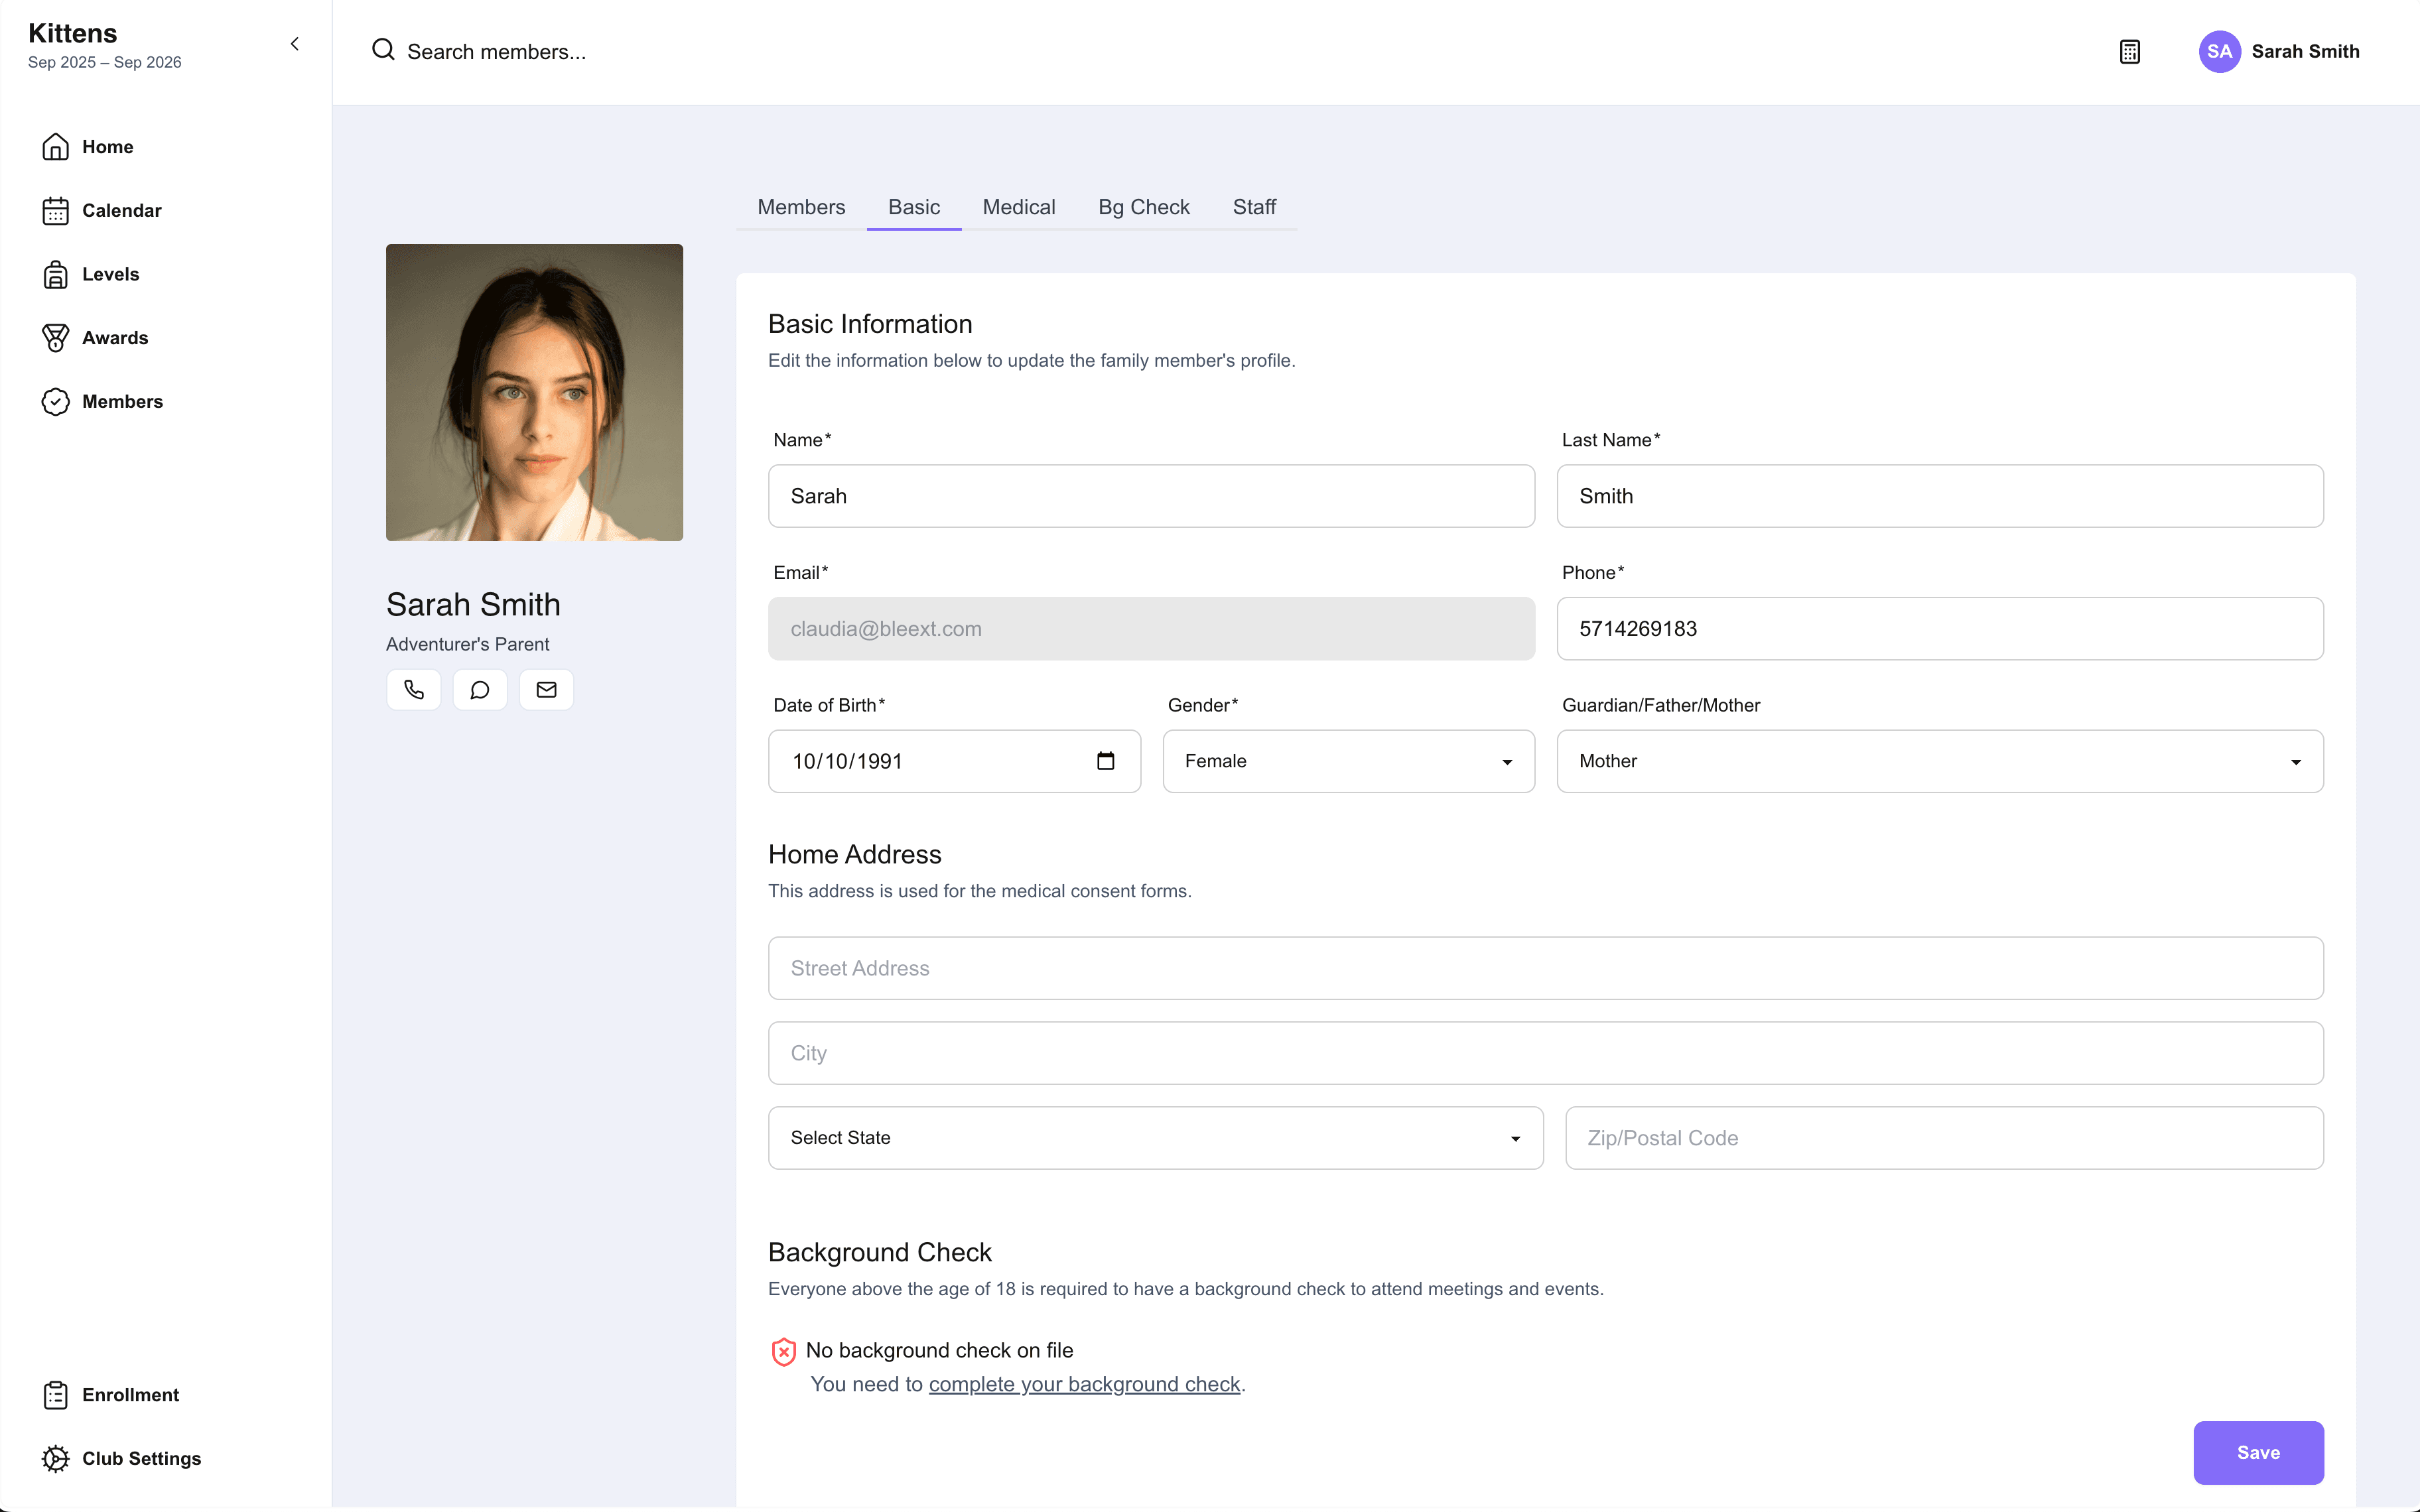Open Members in the sidebar menu
2420x1512 pixels.
point(122,402)
